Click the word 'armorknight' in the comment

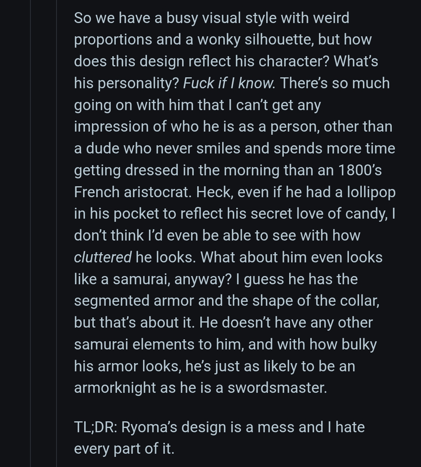point(115,388)
